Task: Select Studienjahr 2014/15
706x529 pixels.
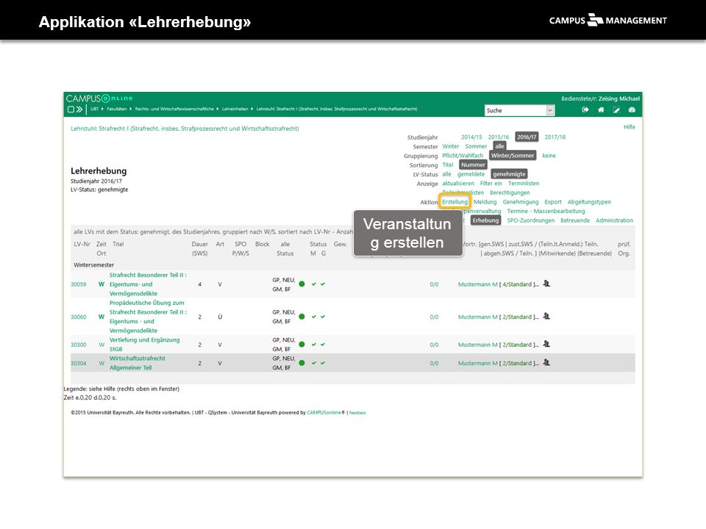Action: point(471,137)
